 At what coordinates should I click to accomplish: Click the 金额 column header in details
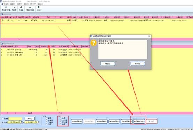tap(60, 47)
